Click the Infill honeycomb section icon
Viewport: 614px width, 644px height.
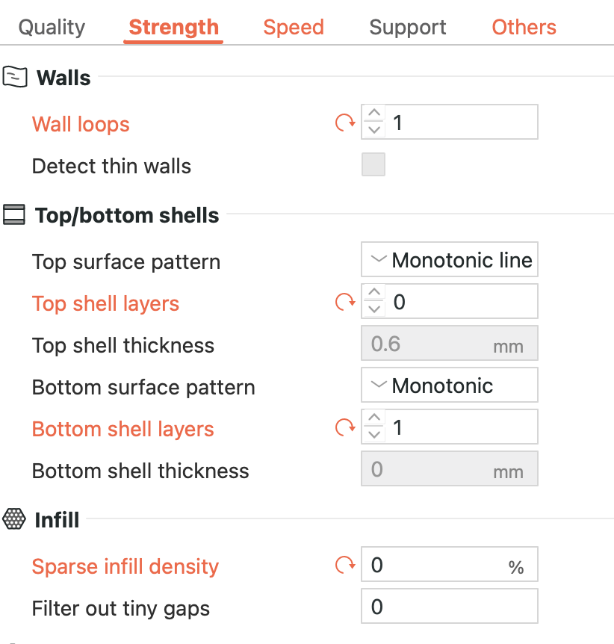pos(15,518)
